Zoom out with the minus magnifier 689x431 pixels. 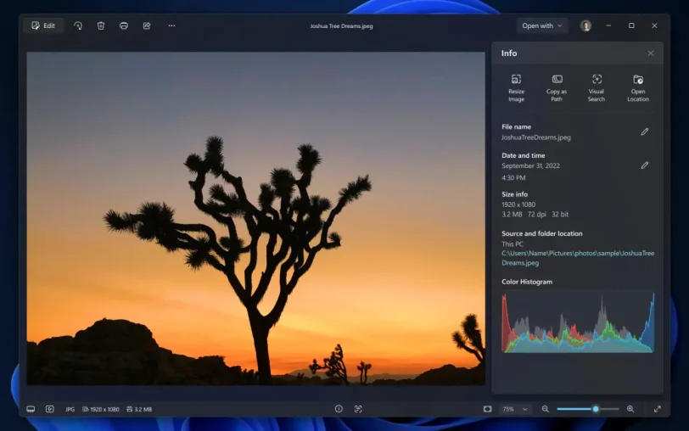coord(546,409)
